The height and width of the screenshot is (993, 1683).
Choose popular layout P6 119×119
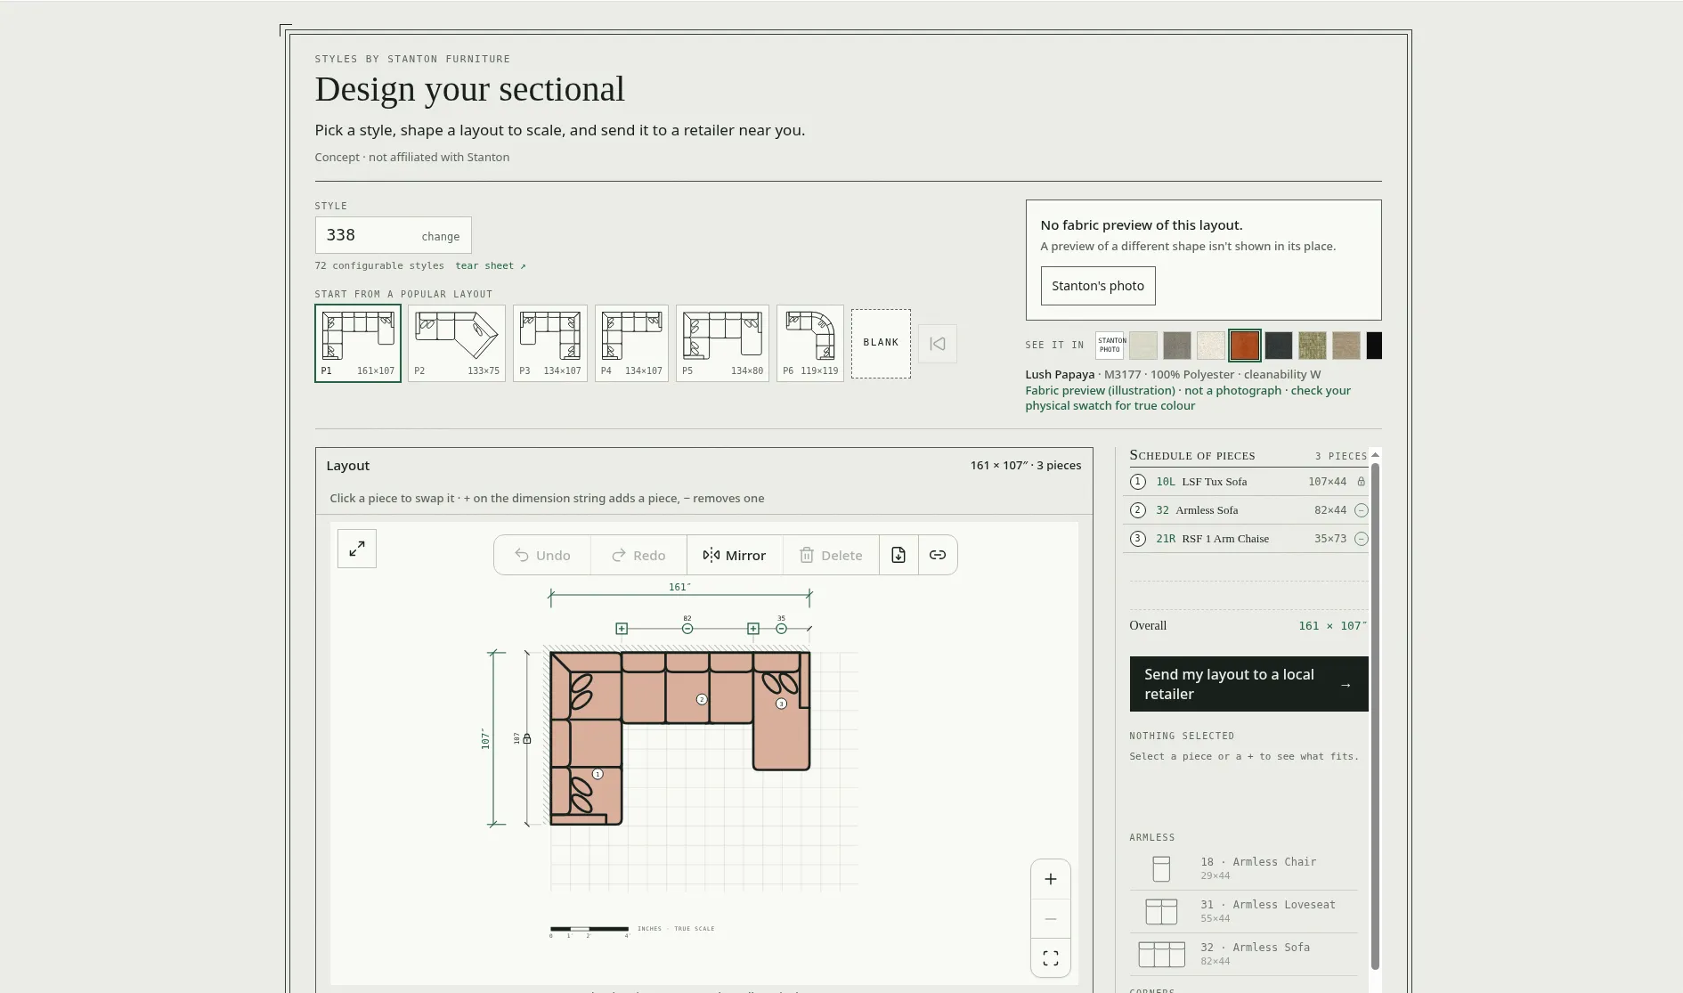click(810, 343)
